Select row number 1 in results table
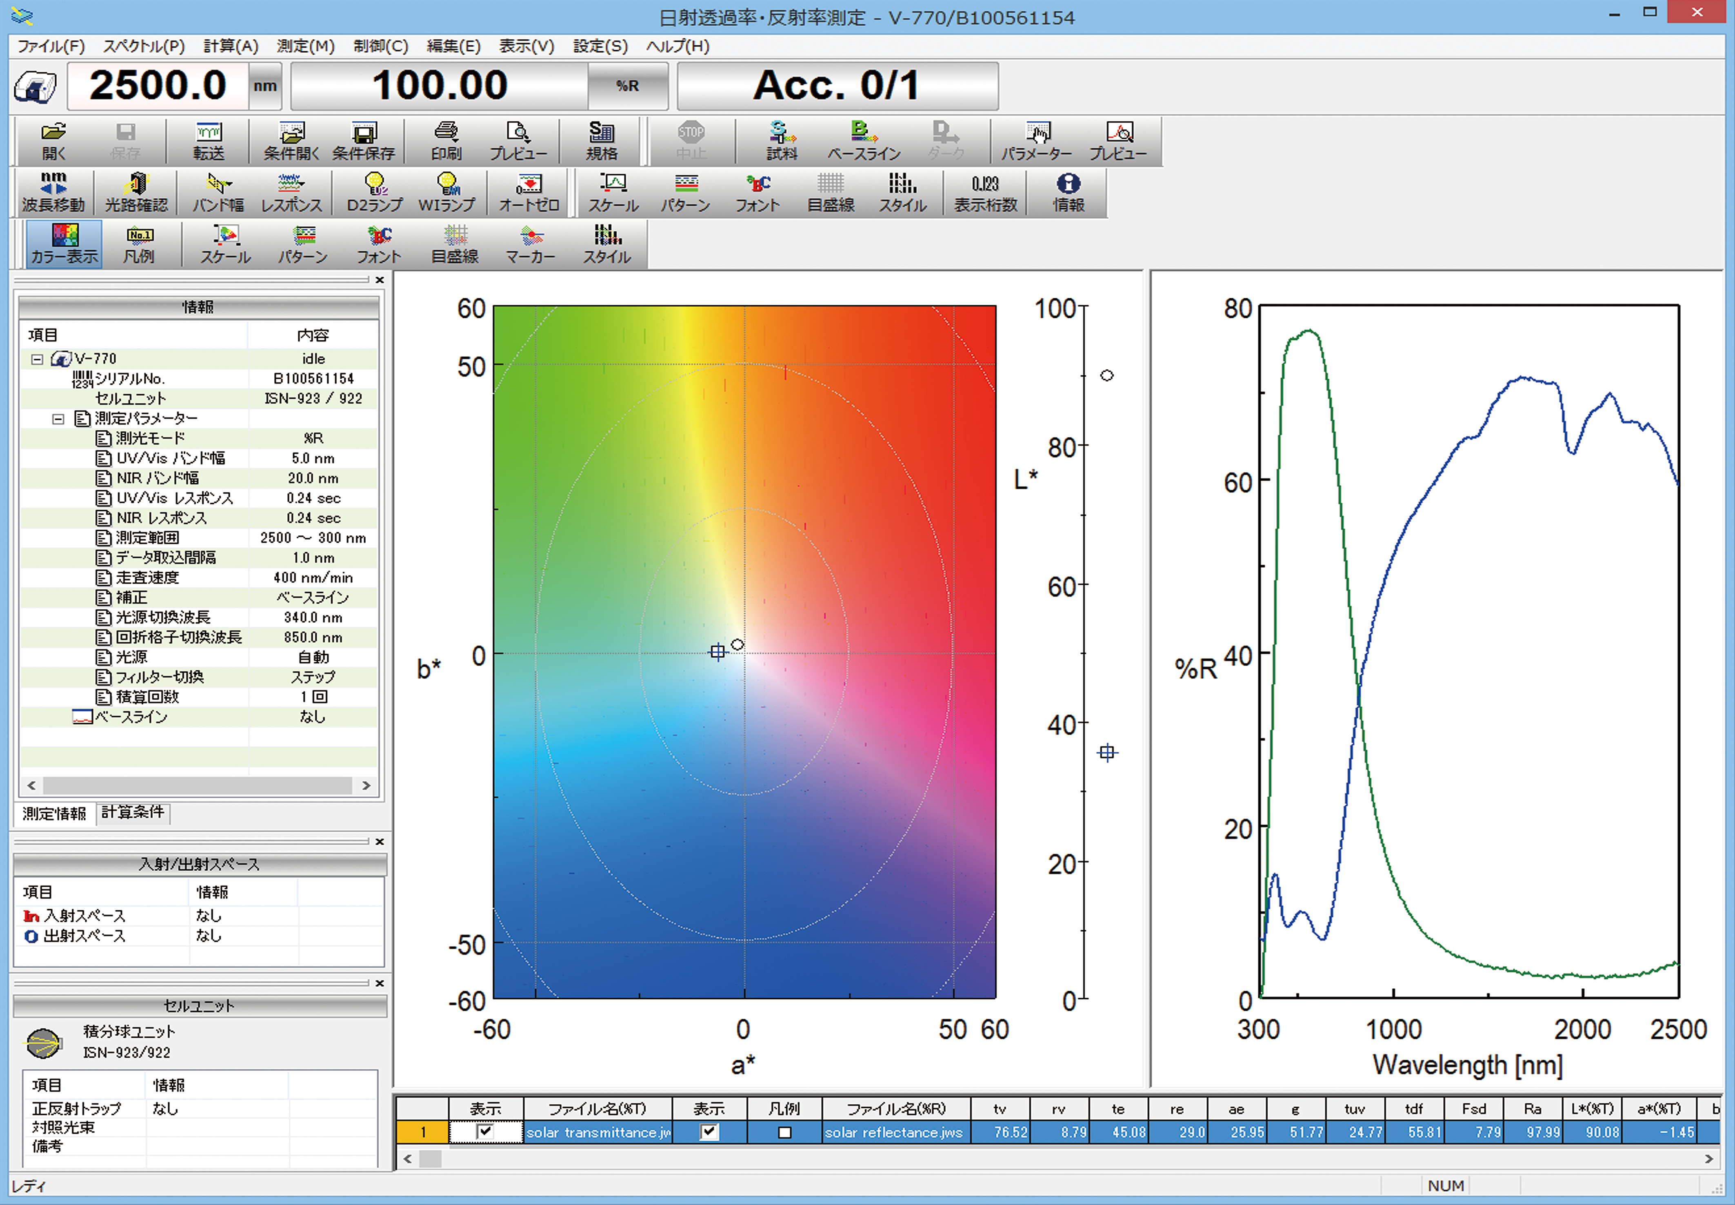Screen dimensions: 1735x1205 [x=423, y=1132]
